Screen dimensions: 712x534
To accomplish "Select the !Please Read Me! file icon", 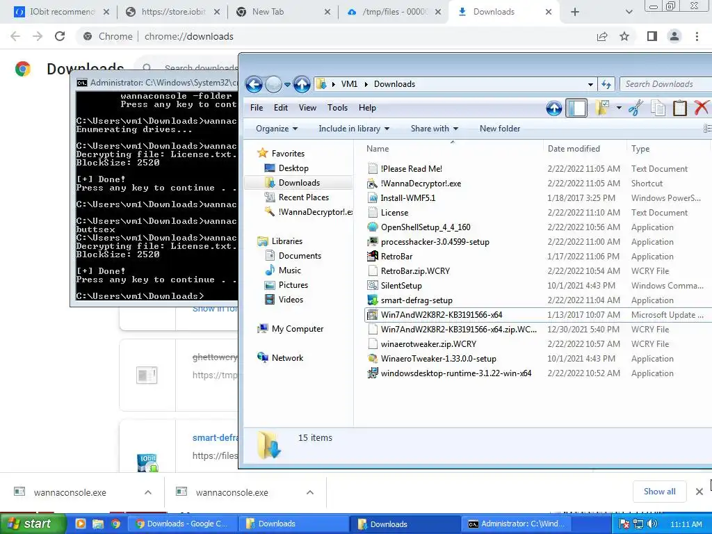I will 373,168.
